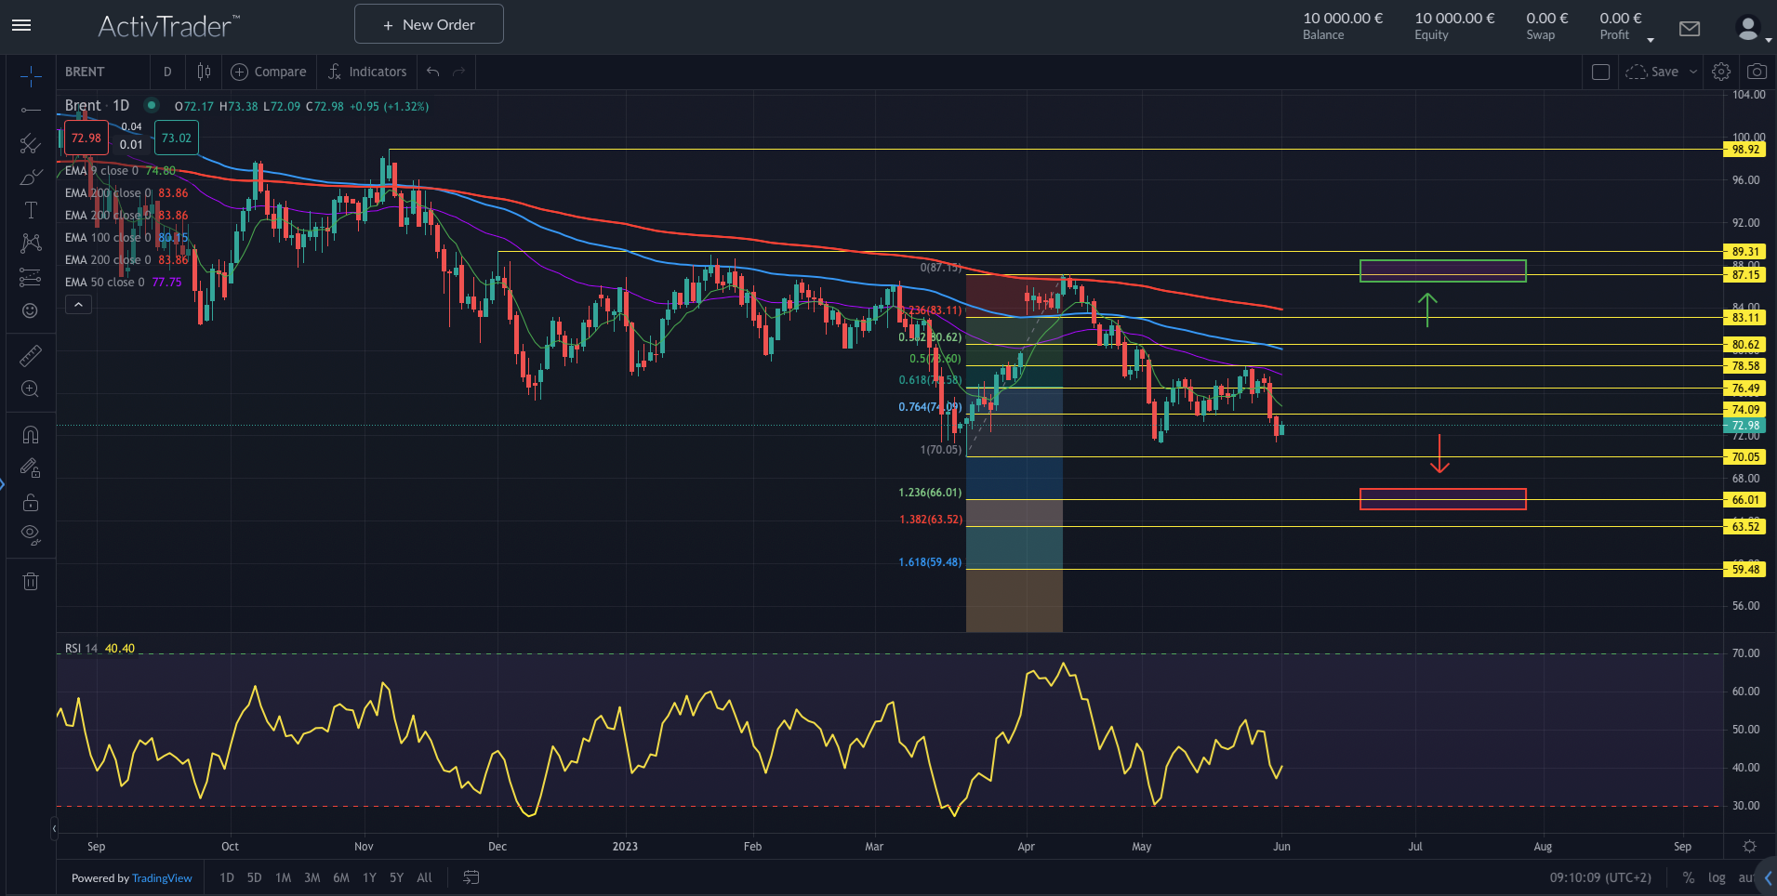Collapse the EMA indicator legend

tap(78, 305)
